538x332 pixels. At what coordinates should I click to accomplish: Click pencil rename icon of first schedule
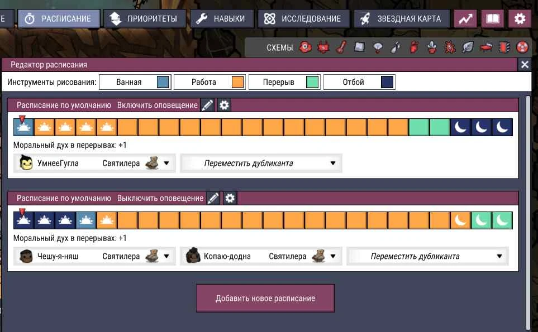click(x=207, y=105)
